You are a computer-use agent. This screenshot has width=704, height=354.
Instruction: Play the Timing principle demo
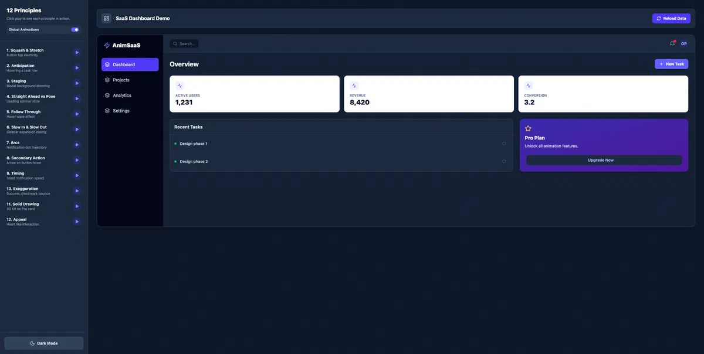pyautogui.click(x=77, y=175)
